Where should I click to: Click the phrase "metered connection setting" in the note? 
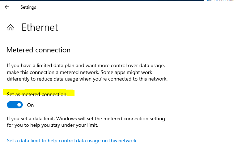pos(134,118)
